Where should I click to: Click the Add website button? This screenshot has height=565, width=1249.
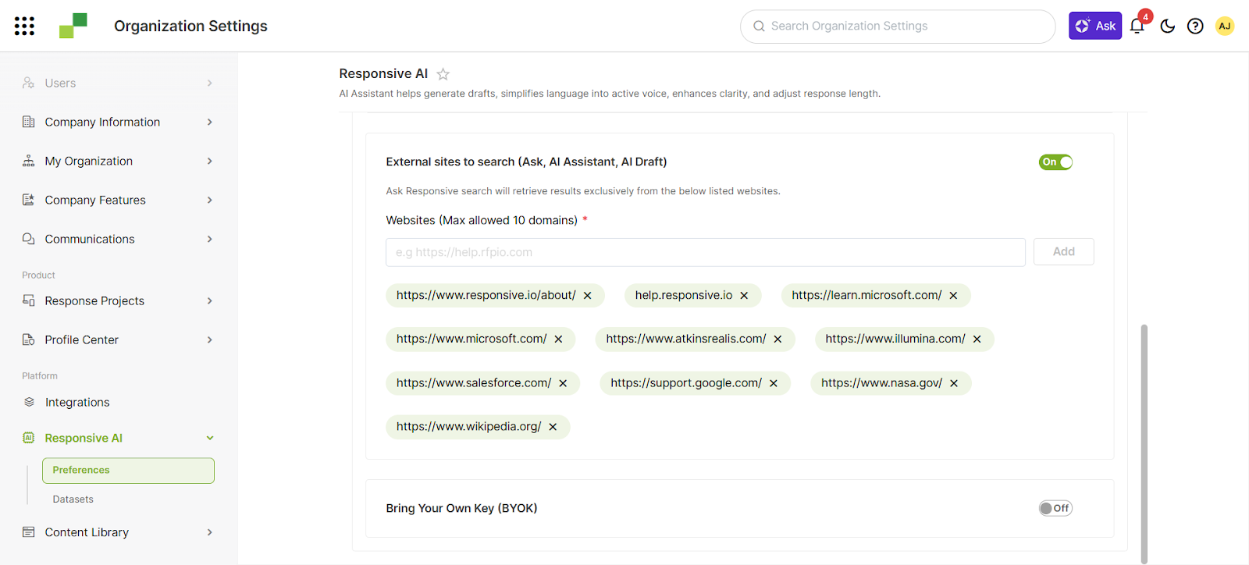click(1063, 252)
